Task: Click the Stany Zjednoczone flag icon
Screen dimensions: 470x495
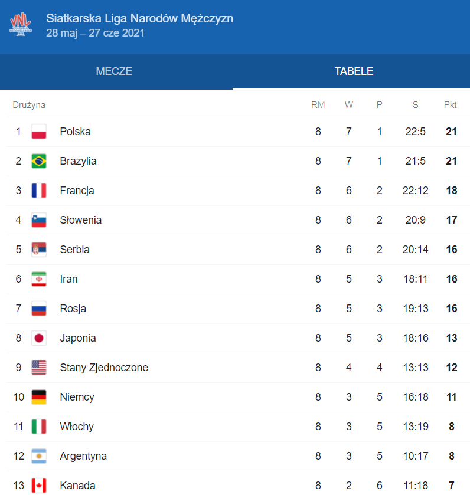Action: tap(39, 368)
